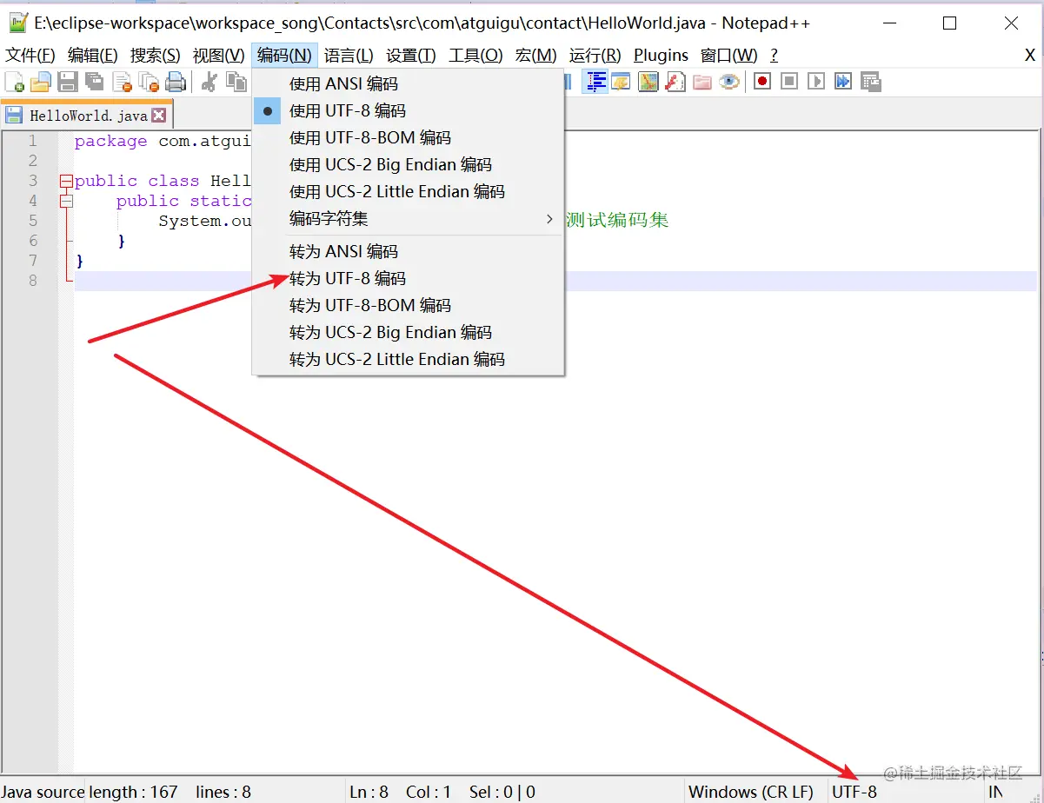
Task: Click the Close All documents toolbar icon
Action: [149, 82]
